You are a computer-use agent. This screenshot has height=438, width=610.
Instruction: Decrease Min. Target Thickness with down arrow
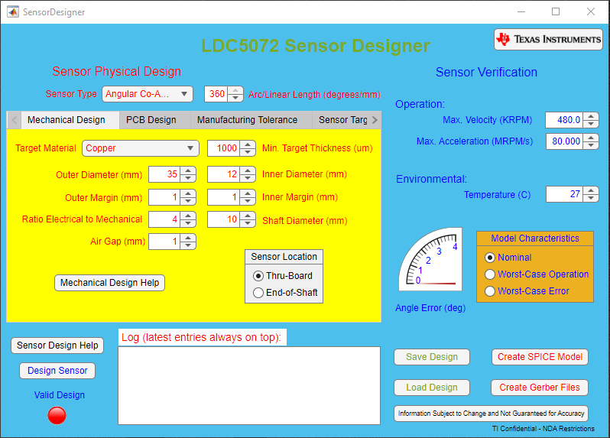coord(247,152)
